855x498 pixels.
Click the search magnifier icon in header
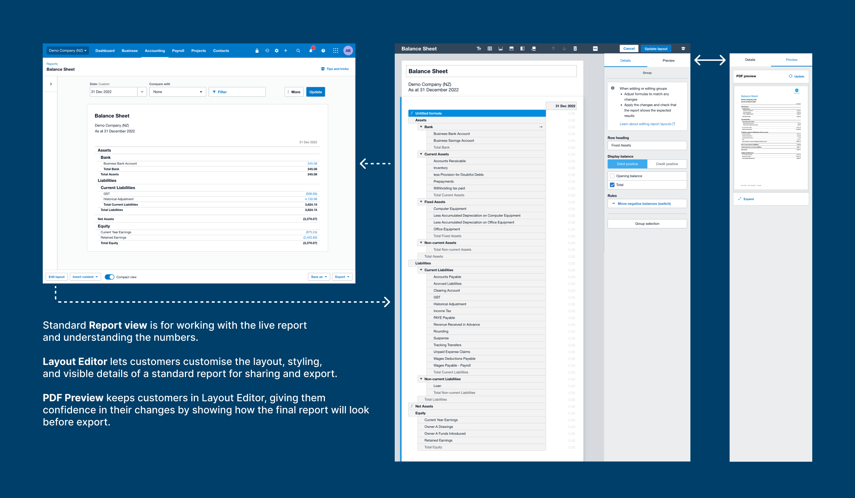click(x=298, y=51)
